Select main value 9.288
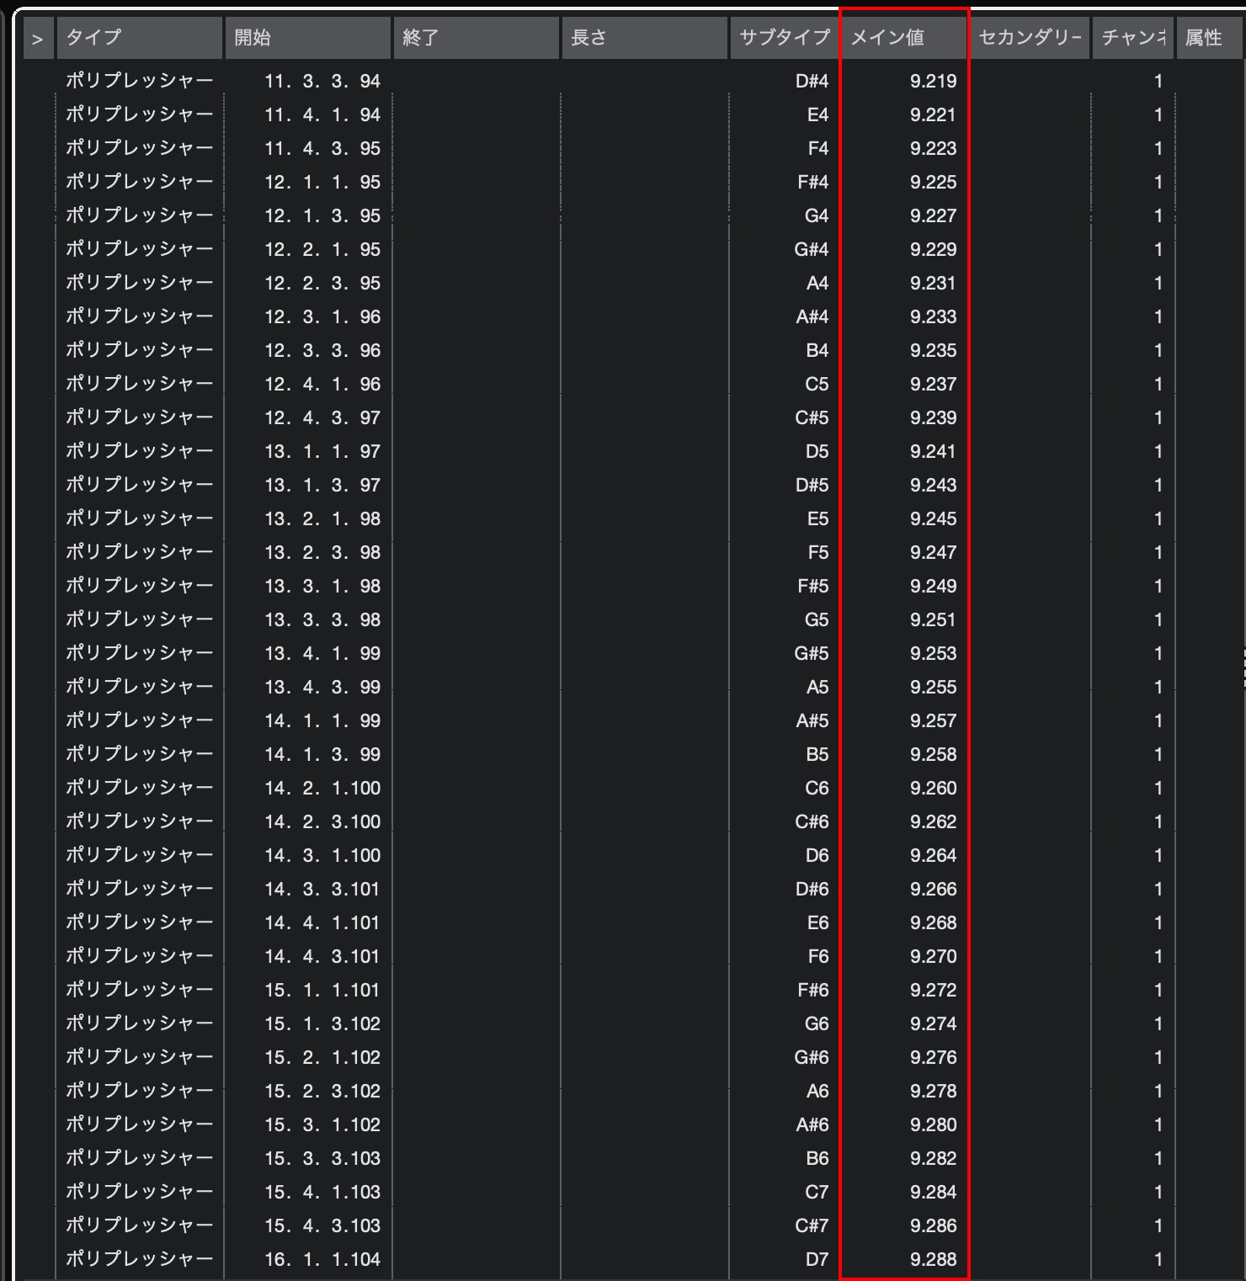The height and width of the screenshot is (1281, 1246). (933, 1259)
